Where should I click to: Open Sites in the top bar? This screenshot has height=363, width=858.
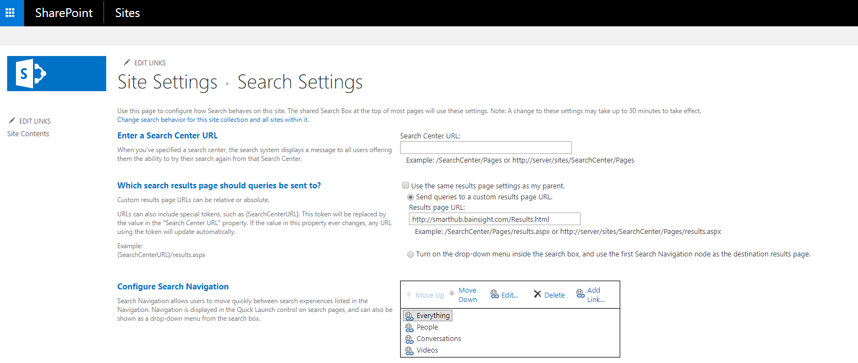point(127,13)
